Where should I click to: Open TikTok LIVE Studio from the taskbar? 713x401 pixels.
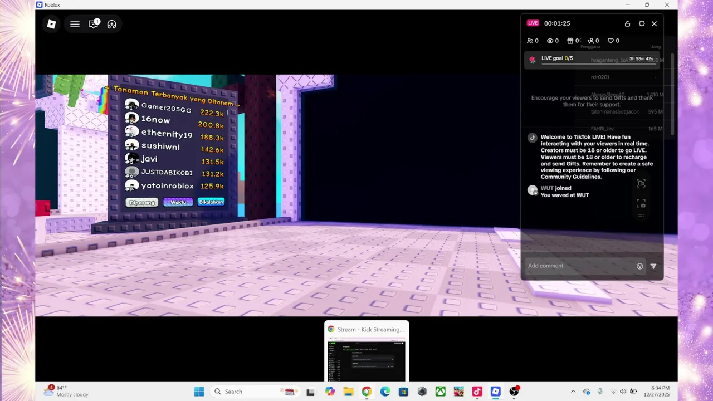477,392
